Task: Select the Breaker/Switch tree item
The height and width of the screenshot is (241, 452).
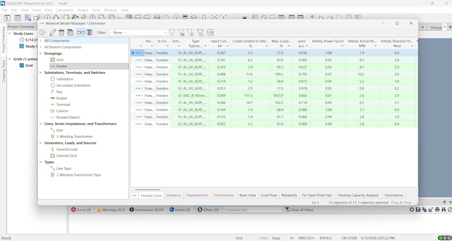Action: 68,117
